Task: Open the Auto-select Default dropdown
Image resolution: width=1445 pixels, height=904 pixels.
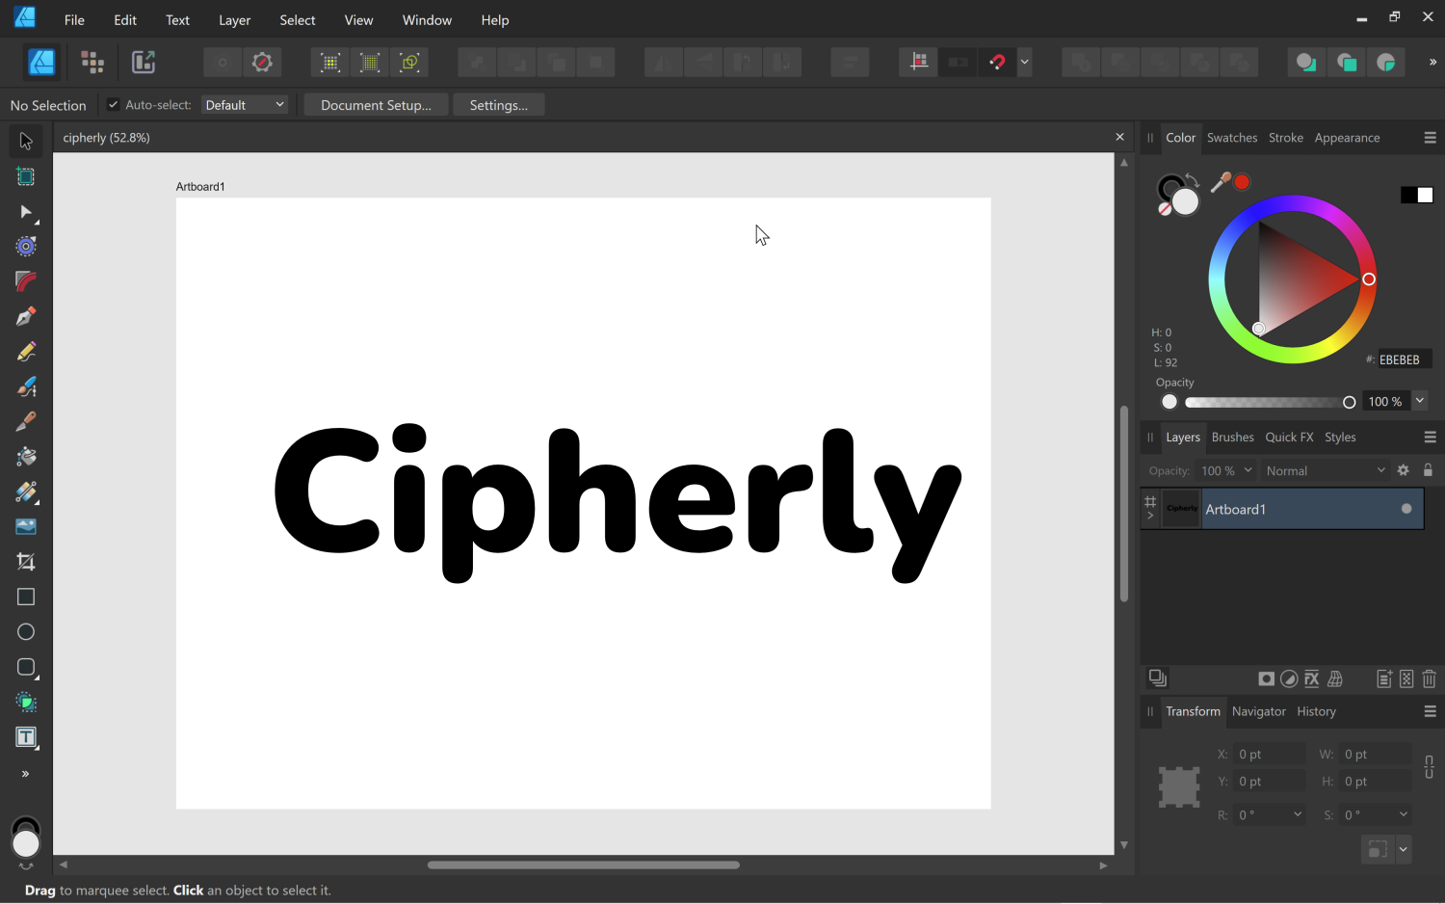Action: 244,104
